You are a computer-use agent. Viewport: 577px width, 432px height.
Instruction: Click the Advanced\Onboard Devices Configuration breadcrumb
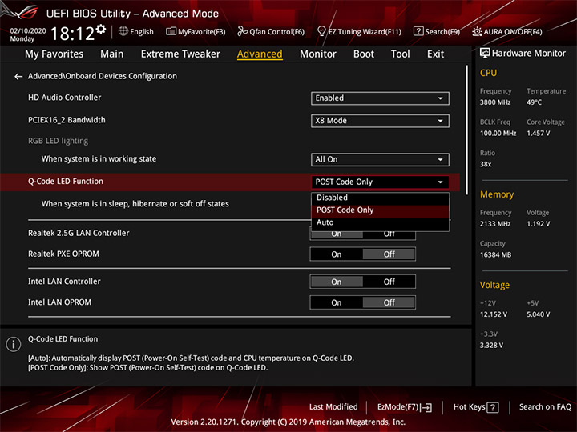(x=103, y=76)
